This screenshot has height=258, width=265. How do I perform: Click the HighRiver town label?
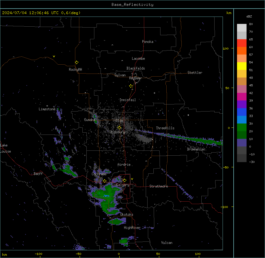(132, 228)
